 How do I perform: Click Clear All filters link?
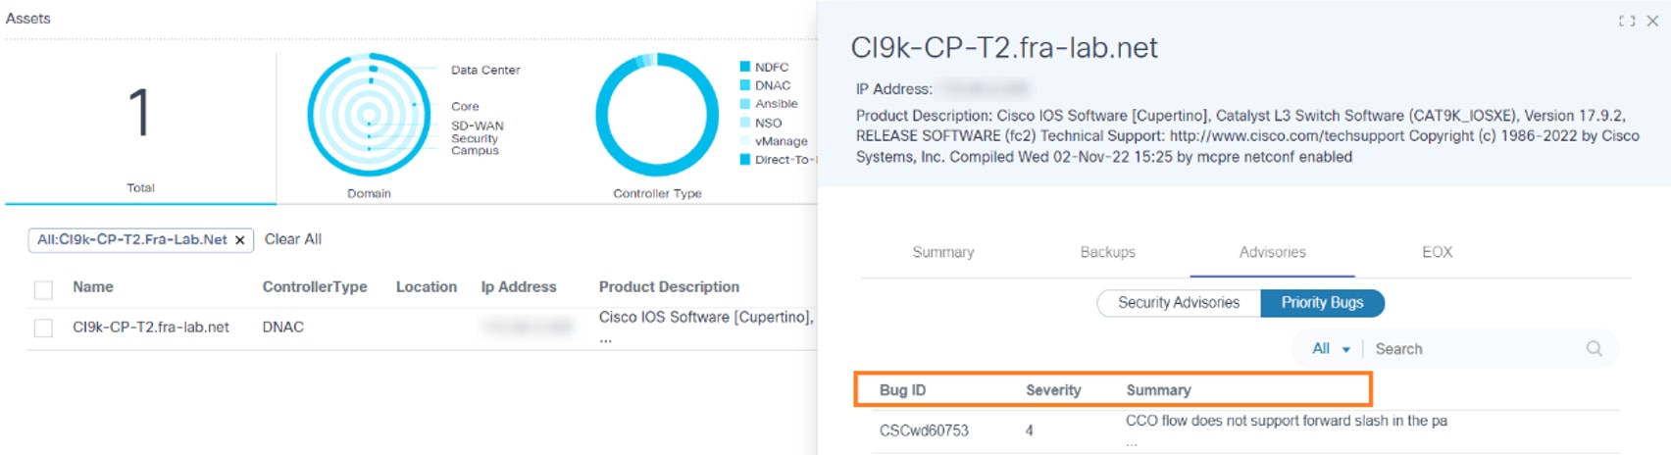(x=292, y=239)
